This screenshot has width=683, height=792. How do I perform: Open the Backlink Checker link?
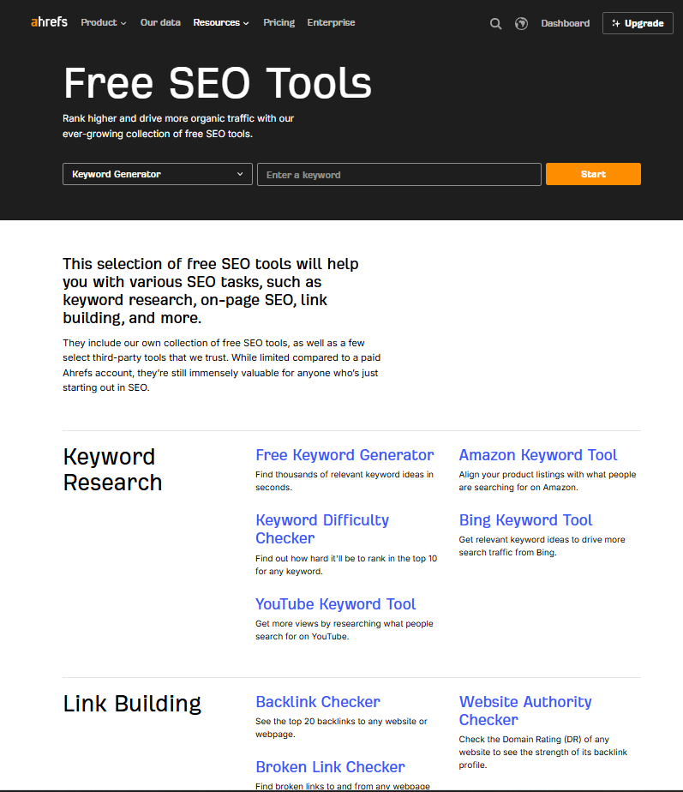318,702
